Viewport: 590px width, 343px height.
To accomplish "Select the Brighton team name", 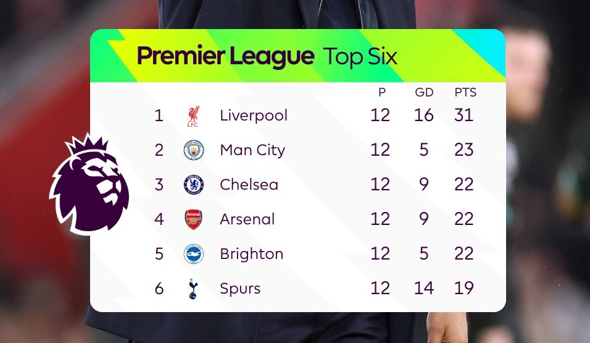I will (251, 254).
